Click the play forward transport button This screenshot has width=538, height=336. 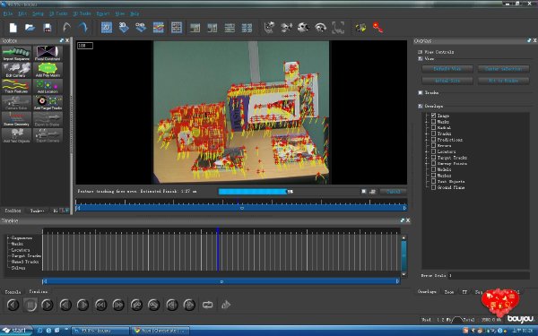tap(47, 305)
